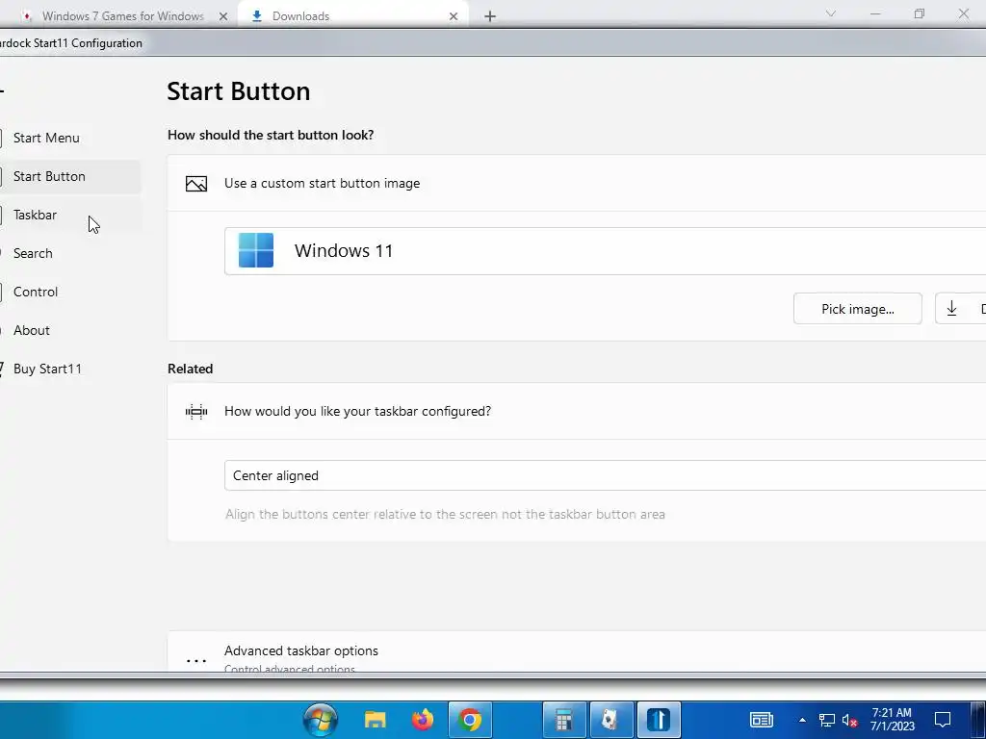Click the Related heading text
Screen dimensions: 986x739
(x=190, y=369)
